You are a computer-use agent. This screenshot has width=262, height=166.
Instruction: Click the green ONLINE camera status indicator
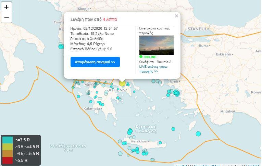148,57
